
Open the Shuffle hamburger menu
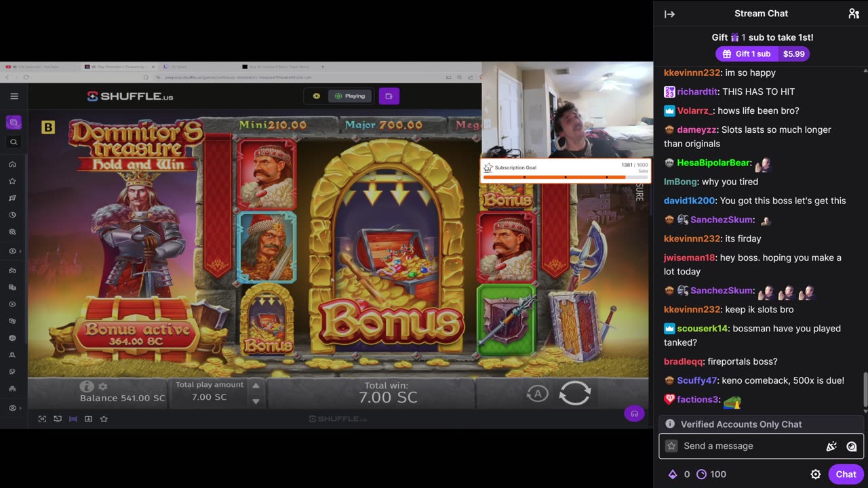(x=14, y=96)
